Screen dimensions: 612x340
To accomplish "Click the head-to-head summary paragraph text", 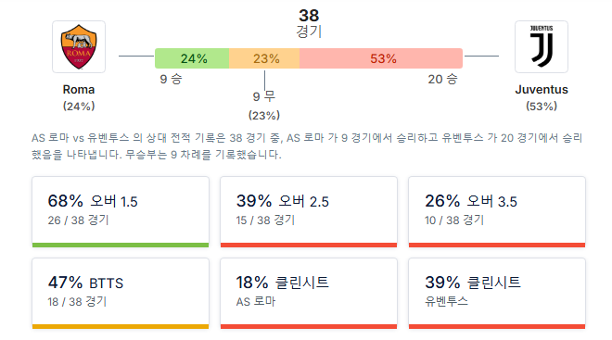I will coord(307,146).
